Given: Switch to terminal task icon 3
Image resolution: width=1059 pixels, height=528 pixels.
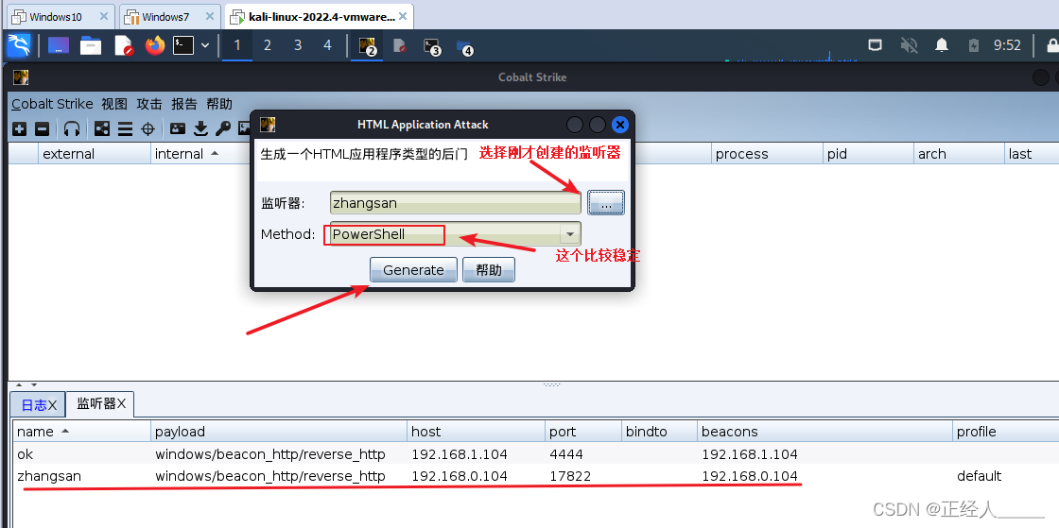Looking at the screenshot, I should coord(431,46).
